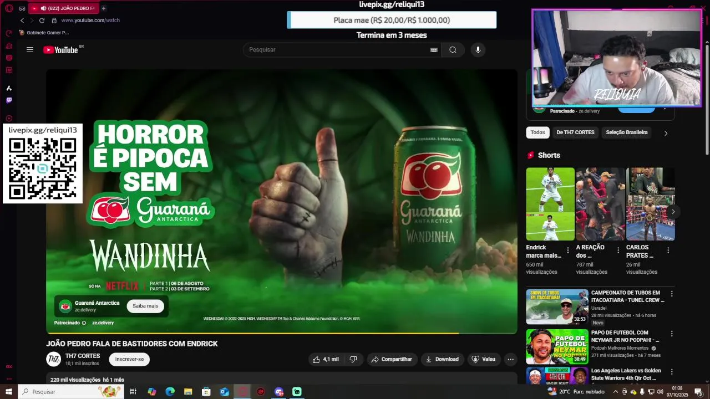Open options for Lakers vs Warriors video

[672, 371]
